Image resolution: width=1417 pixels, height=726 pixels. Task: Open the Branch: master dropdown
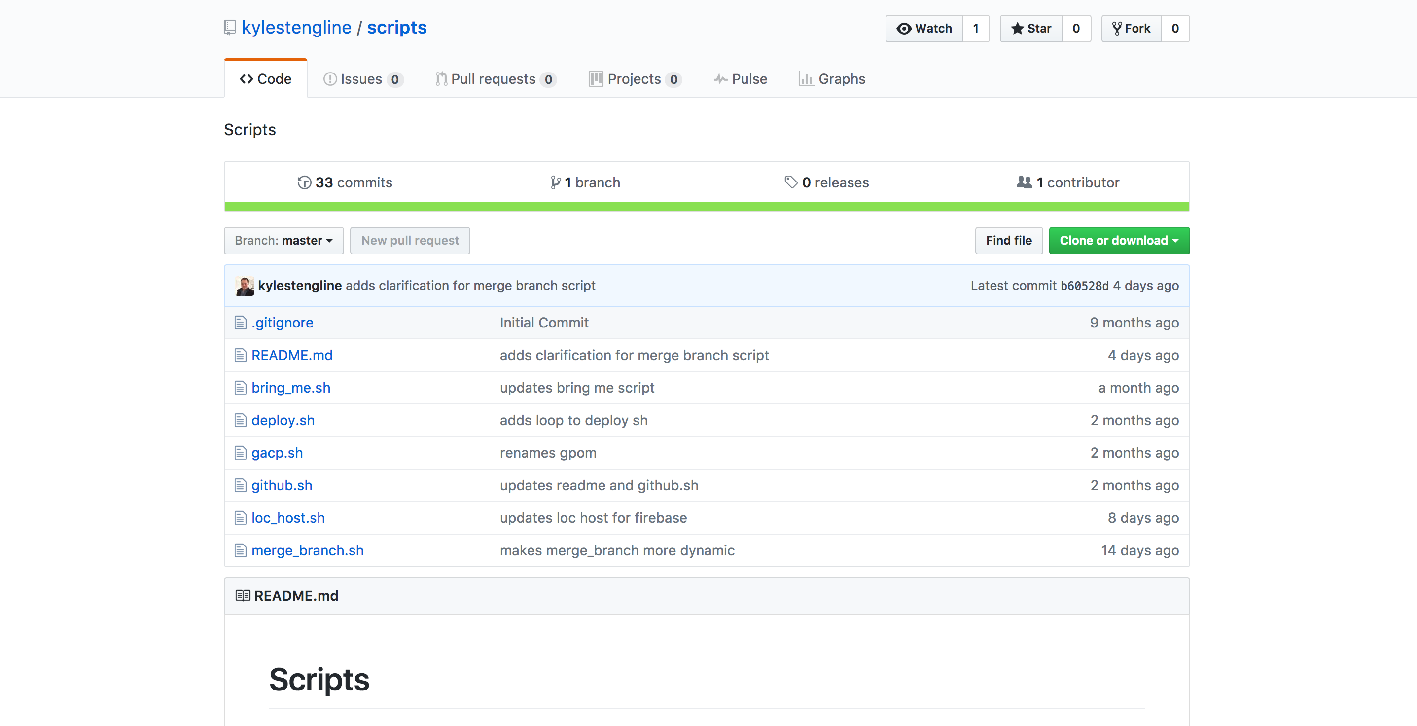click(x=283, y=241)
